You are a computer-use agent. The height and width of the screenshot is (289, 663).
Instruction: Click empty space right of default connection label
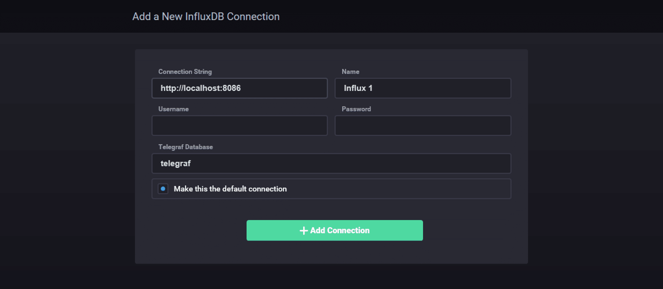[x=399, y=189]
